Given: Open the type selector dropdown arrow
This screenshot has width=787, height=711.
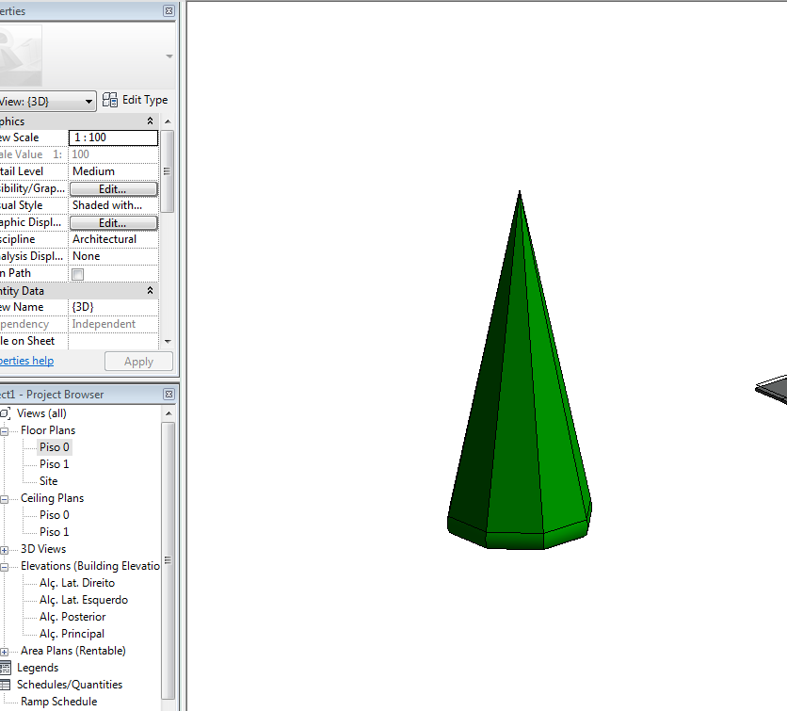Looking at the screenshot, I should point(169,57).
